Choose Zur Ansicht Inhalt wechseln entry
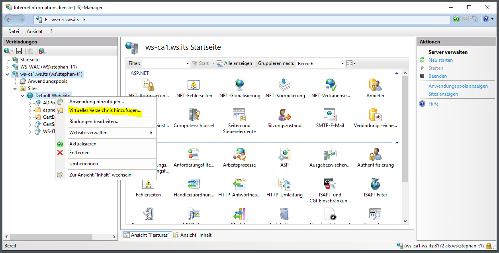The image size is (499, 253). [x=106, y=175]
